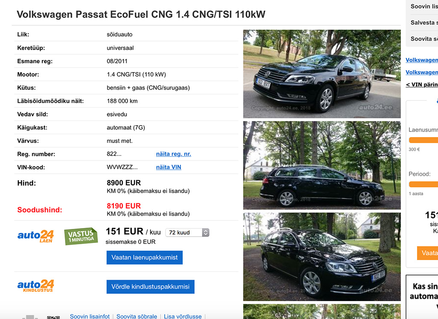Viewport: 438px width, 319px height.
Task: Click the orange Vaata button in loan widget
Action: (428, 253)
